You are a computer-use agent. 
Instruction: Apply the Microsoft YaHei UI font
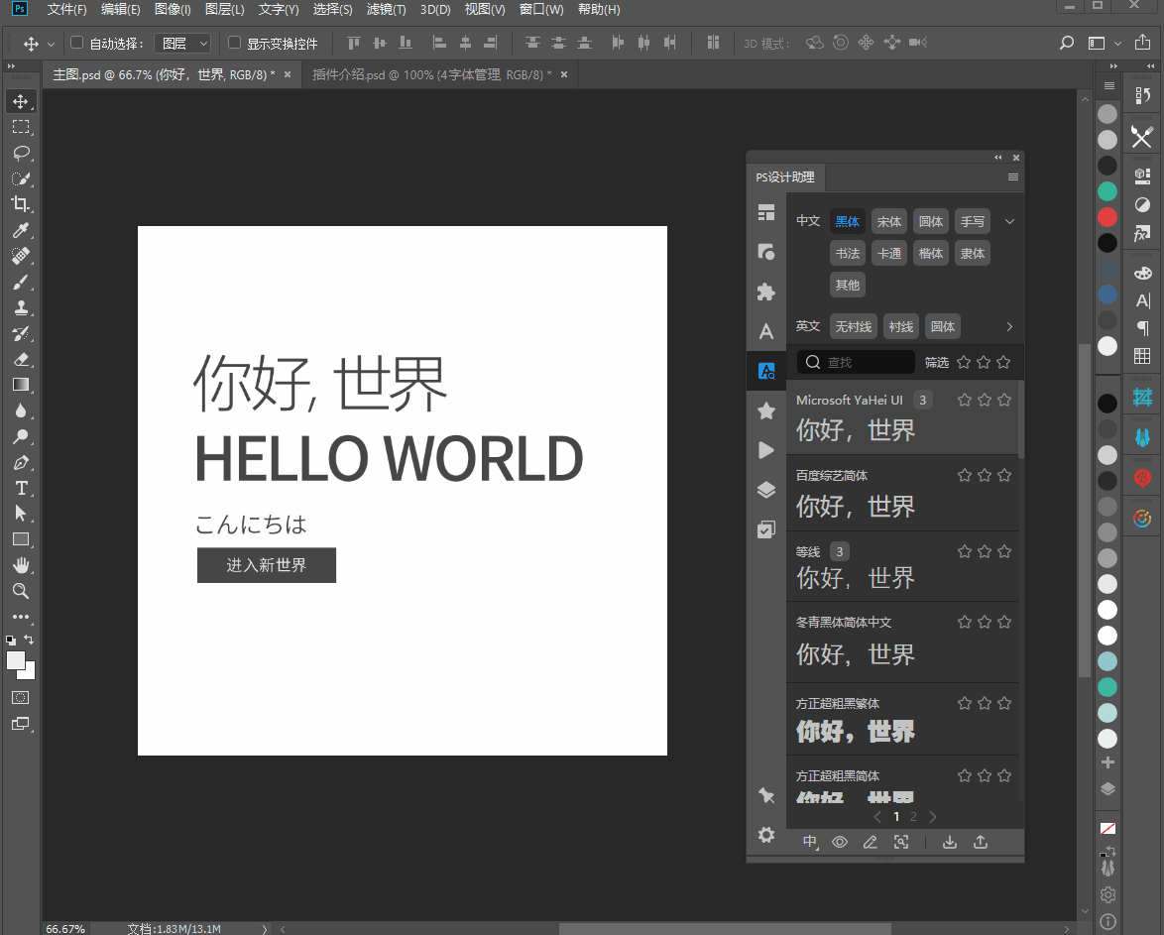(902, 416)
